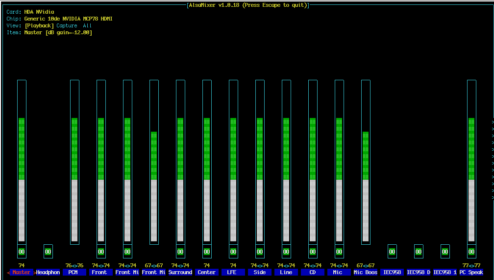This screenshot has height=280, width=494.
Task: Select the Front channel label
Action: (x=101, y=272)
